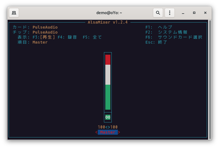Click the 100<>100 volume level readout
219x148 pixels.
(108, 127)
